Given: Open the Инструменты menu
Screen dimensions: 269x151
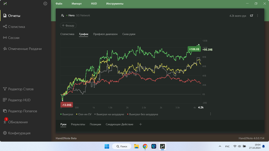Looking at the screenshot, I should click(x=115, y=3).
